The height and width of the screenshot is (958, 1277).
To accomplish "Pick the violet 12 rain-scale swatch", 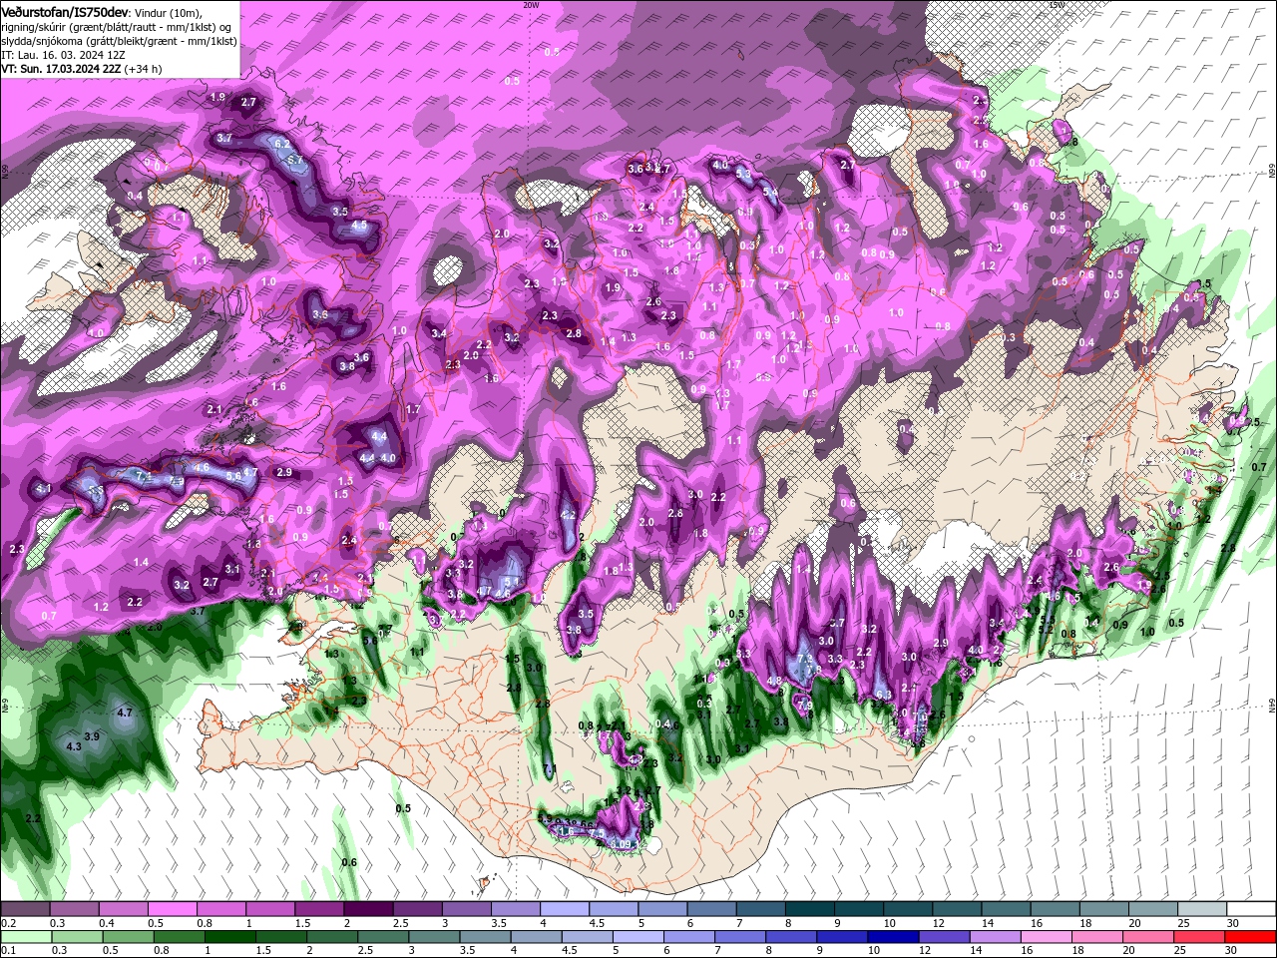I will pyautogui.click(x=947, y=937).
